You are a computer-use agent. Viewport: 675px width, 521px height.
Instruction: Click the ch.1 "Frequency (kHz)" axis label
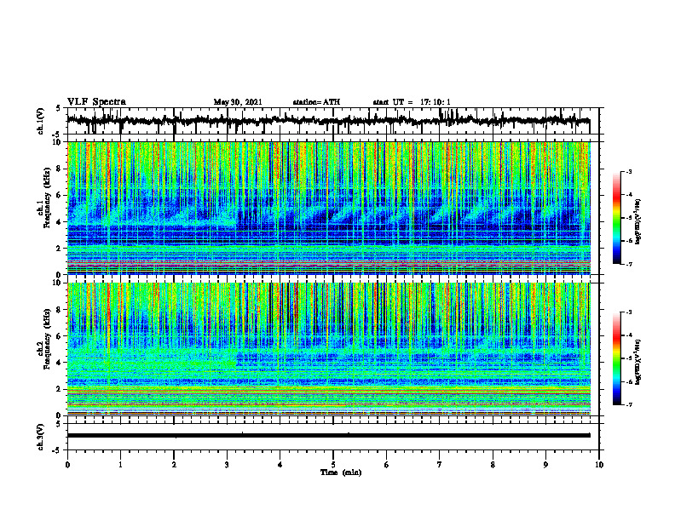click(47, 198)
